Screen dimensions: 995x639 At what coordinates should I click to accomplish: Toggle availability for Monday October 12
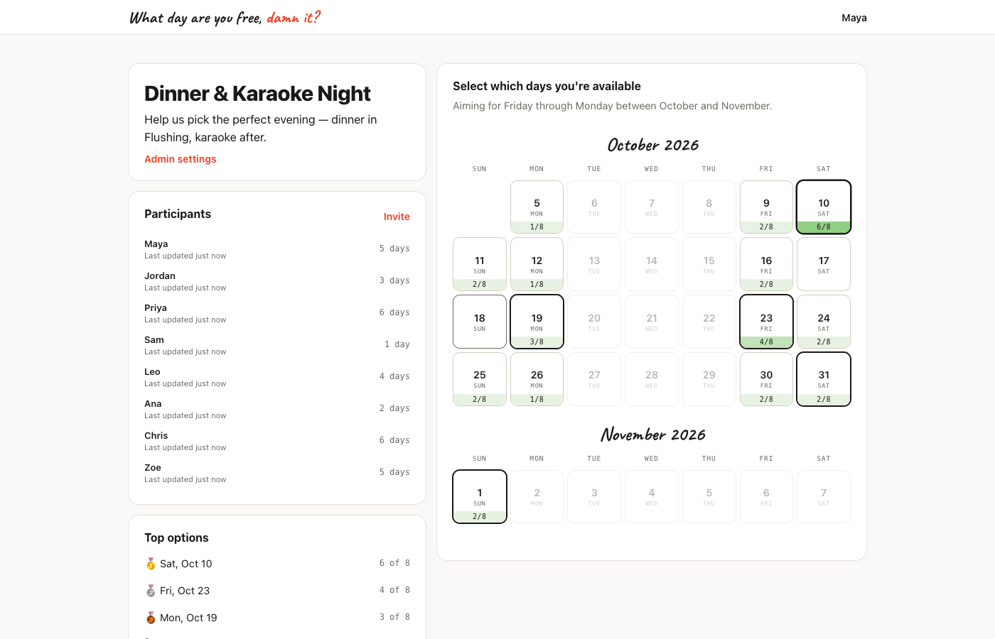click(537, 264)
